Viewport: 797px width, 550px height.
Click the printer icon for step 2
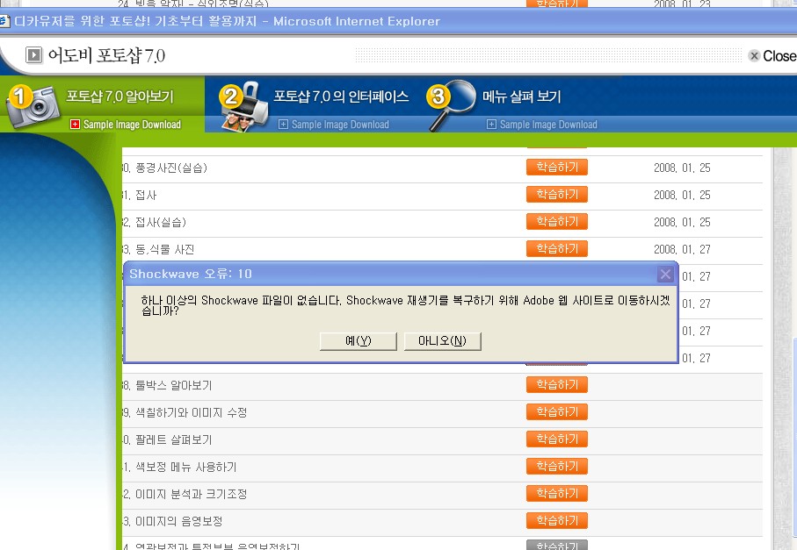point(245,107)
